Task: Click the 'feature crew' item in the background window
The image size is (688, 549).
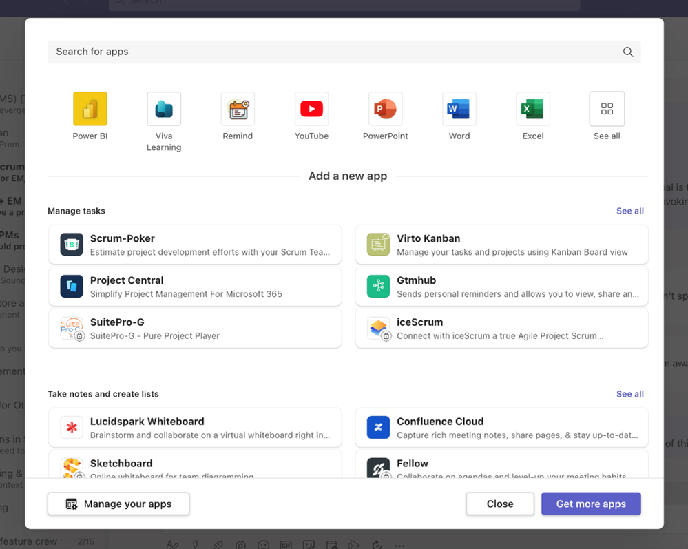Action: tap(28, 541)
